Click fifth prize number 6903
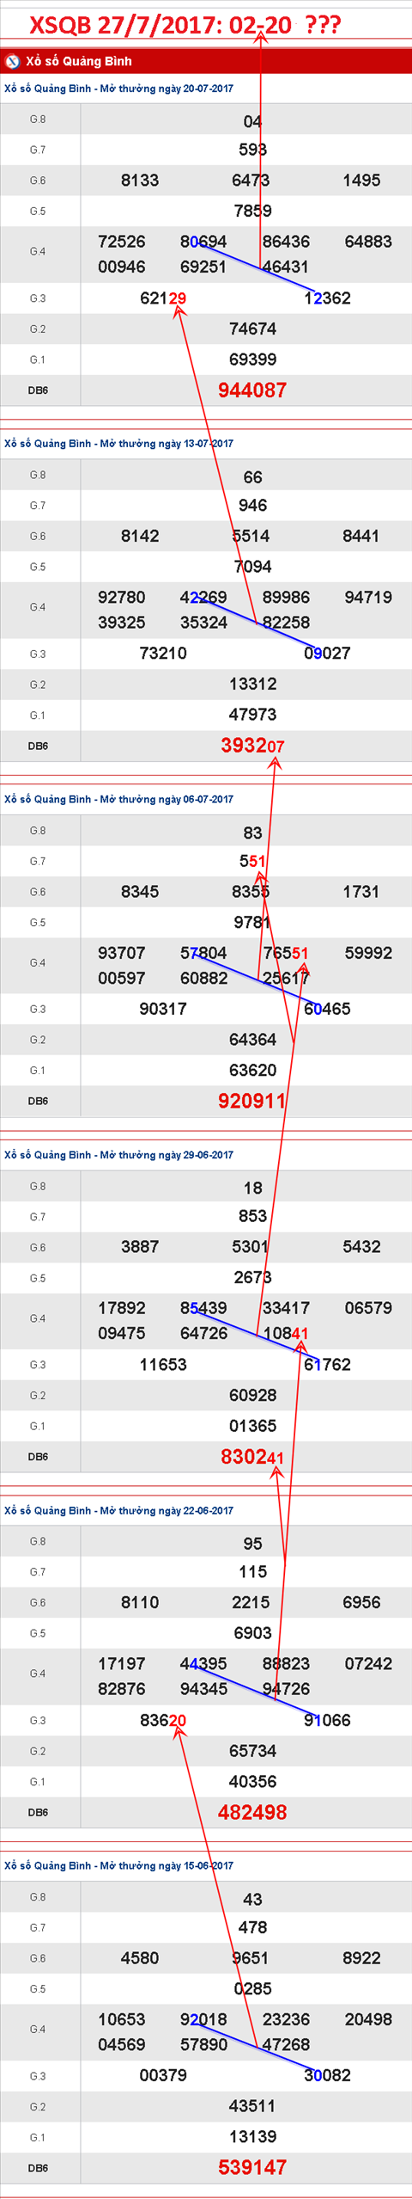 (252, 1632)
